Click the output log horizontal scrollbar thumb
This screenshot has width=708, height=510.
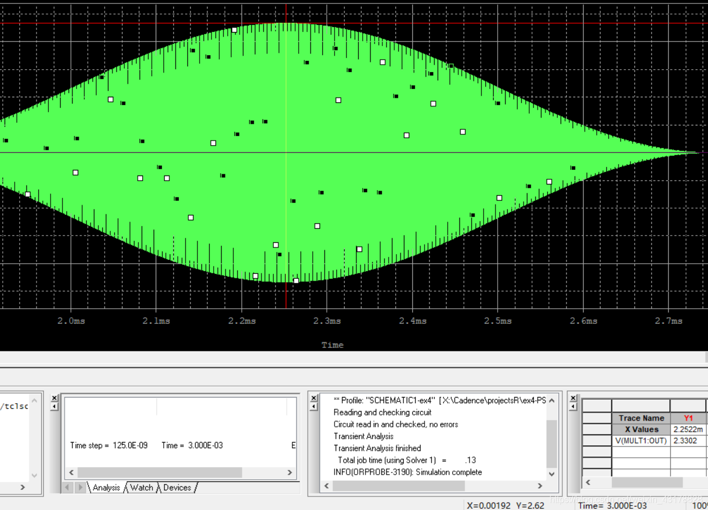point(399,485)
